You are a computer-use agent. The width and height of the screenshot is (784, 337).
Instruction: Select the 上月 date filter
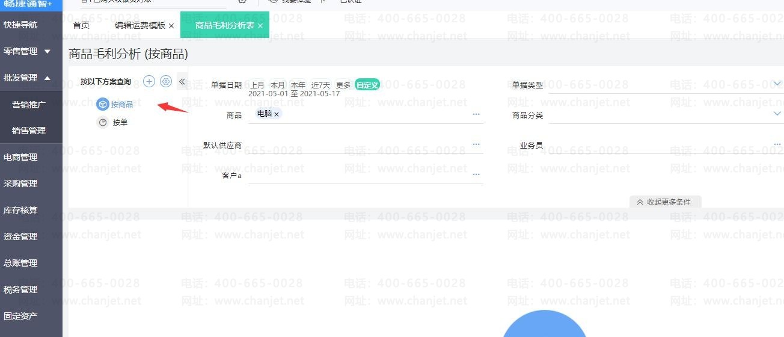[x=257, y=85]
